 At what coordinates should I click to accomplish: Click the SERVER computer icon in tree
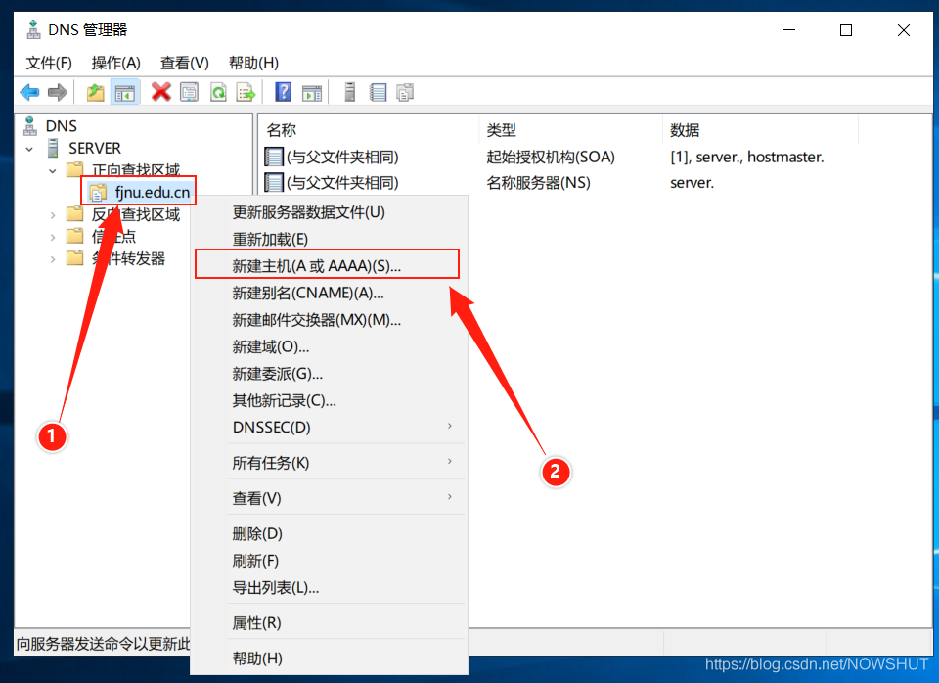point(53,148)
